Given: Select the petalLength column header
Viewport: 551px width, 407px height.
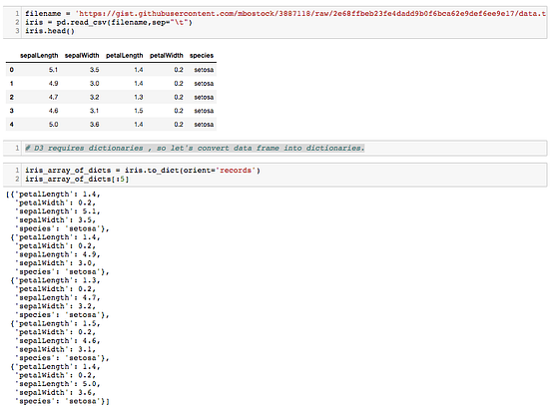Looking at the screenshot, I should (125, 56).
